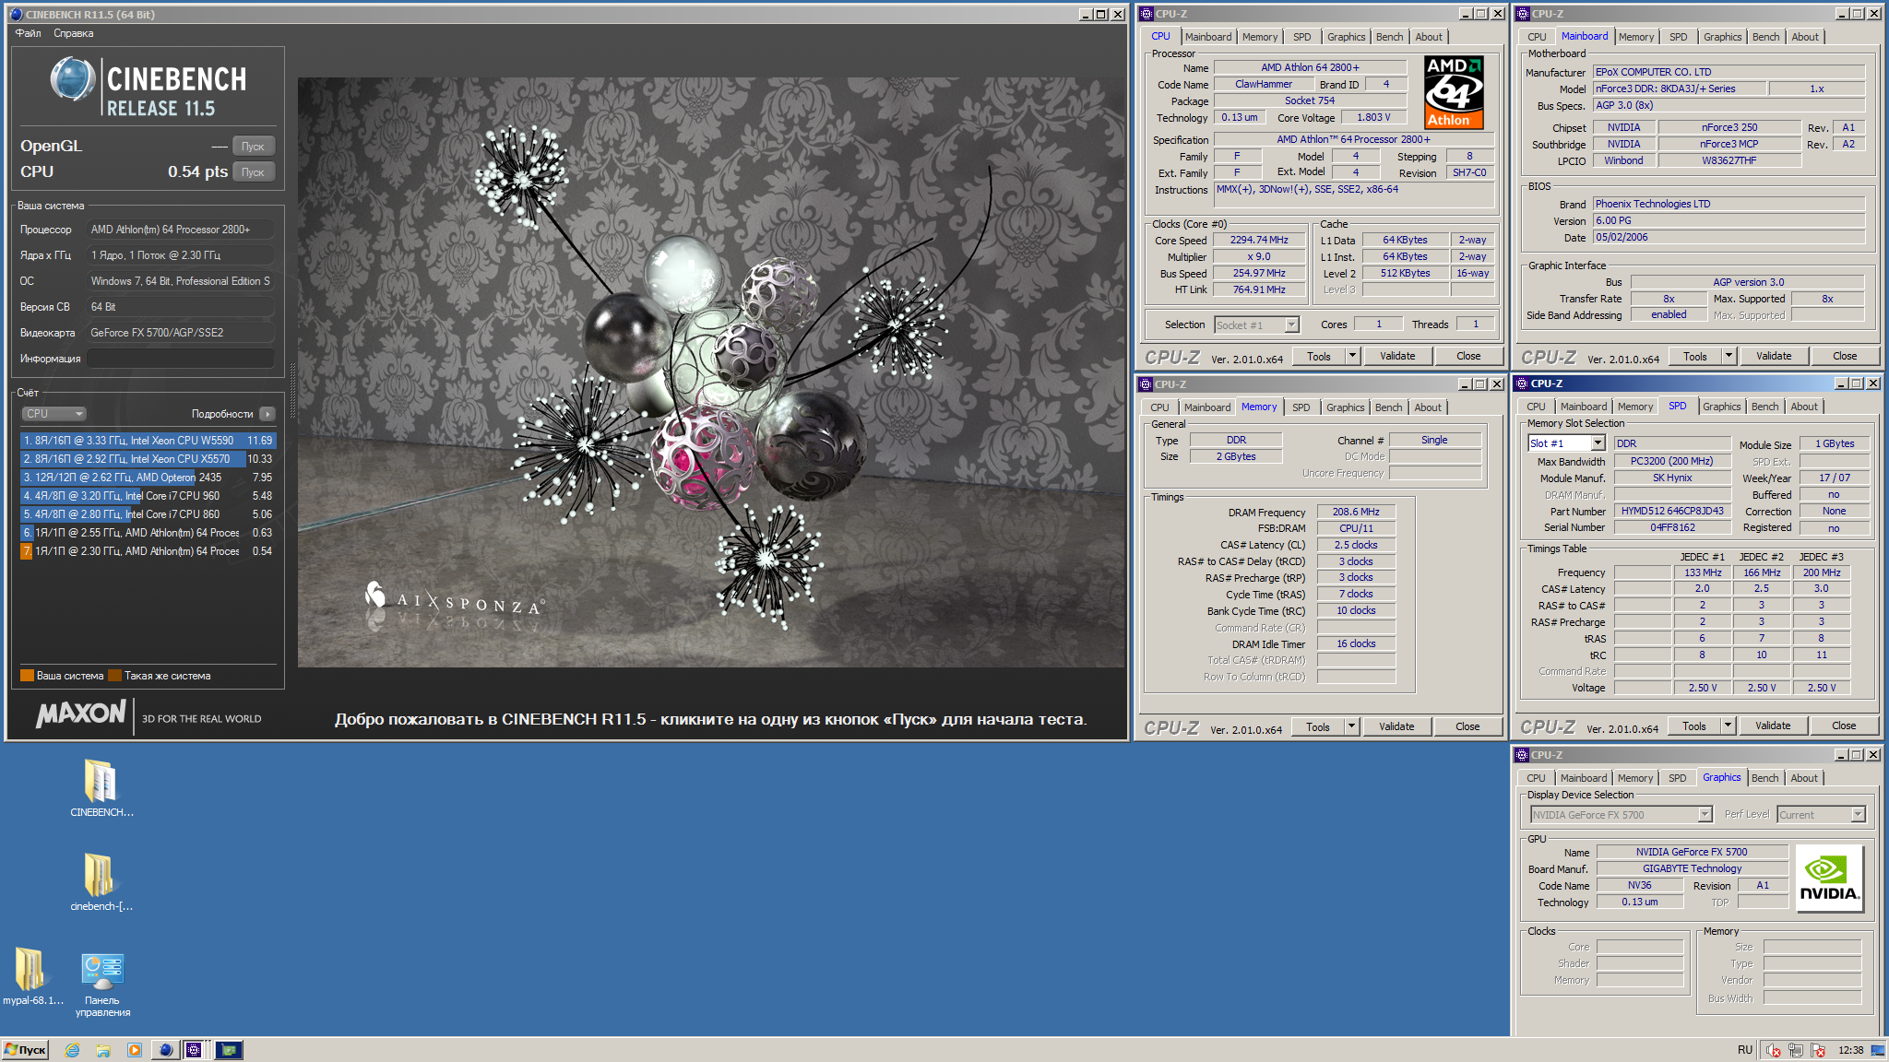
Task: Click the rendered spheres image in Cinebench
Action: tap(711, 372)
